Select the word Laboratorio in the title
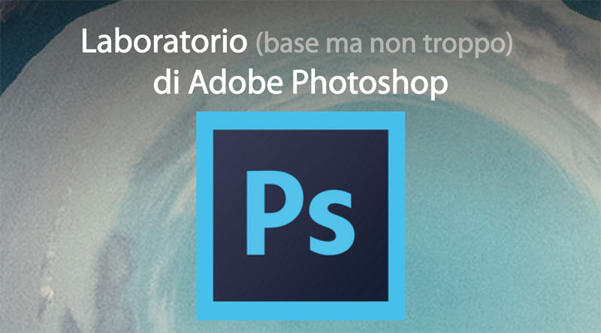The image size is (601, 333). point(164,41)
